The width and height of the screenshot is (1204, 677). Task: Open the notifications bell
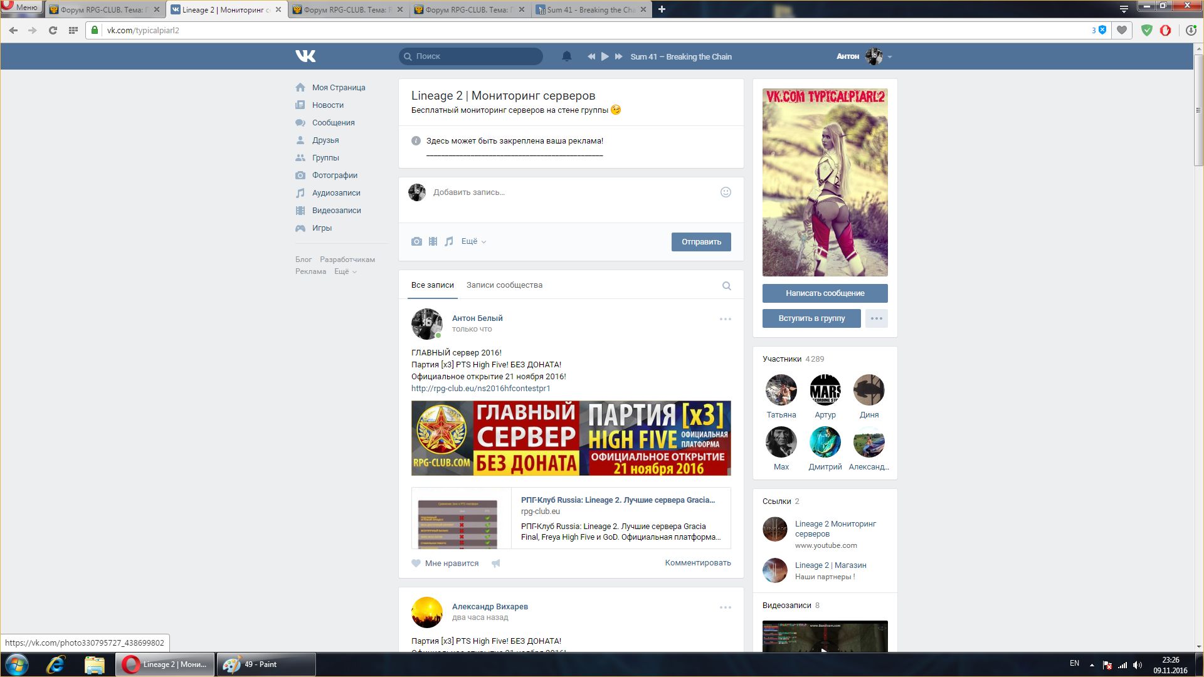pos(566,56)
